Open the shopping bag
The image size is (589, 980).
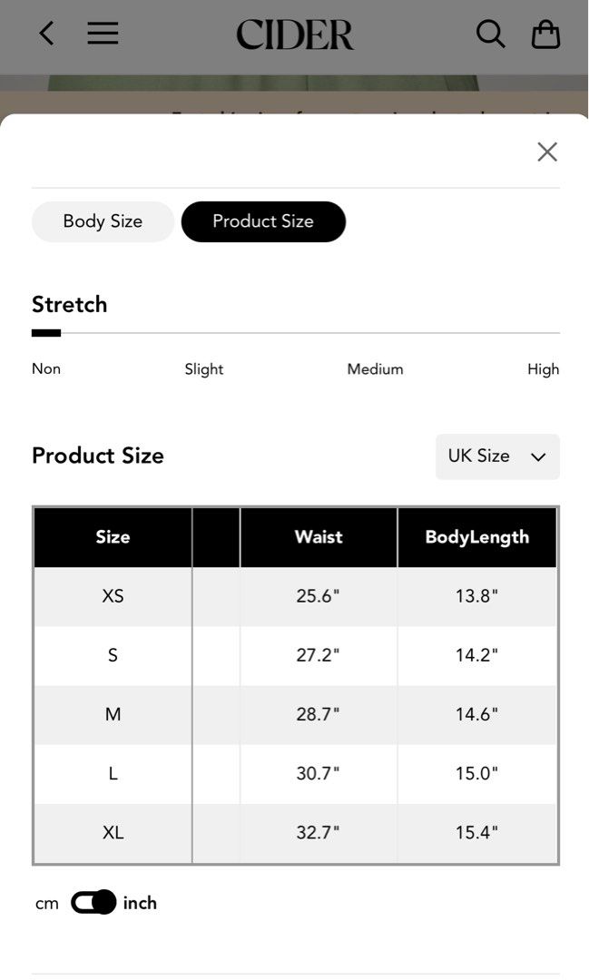coord(545,34)
